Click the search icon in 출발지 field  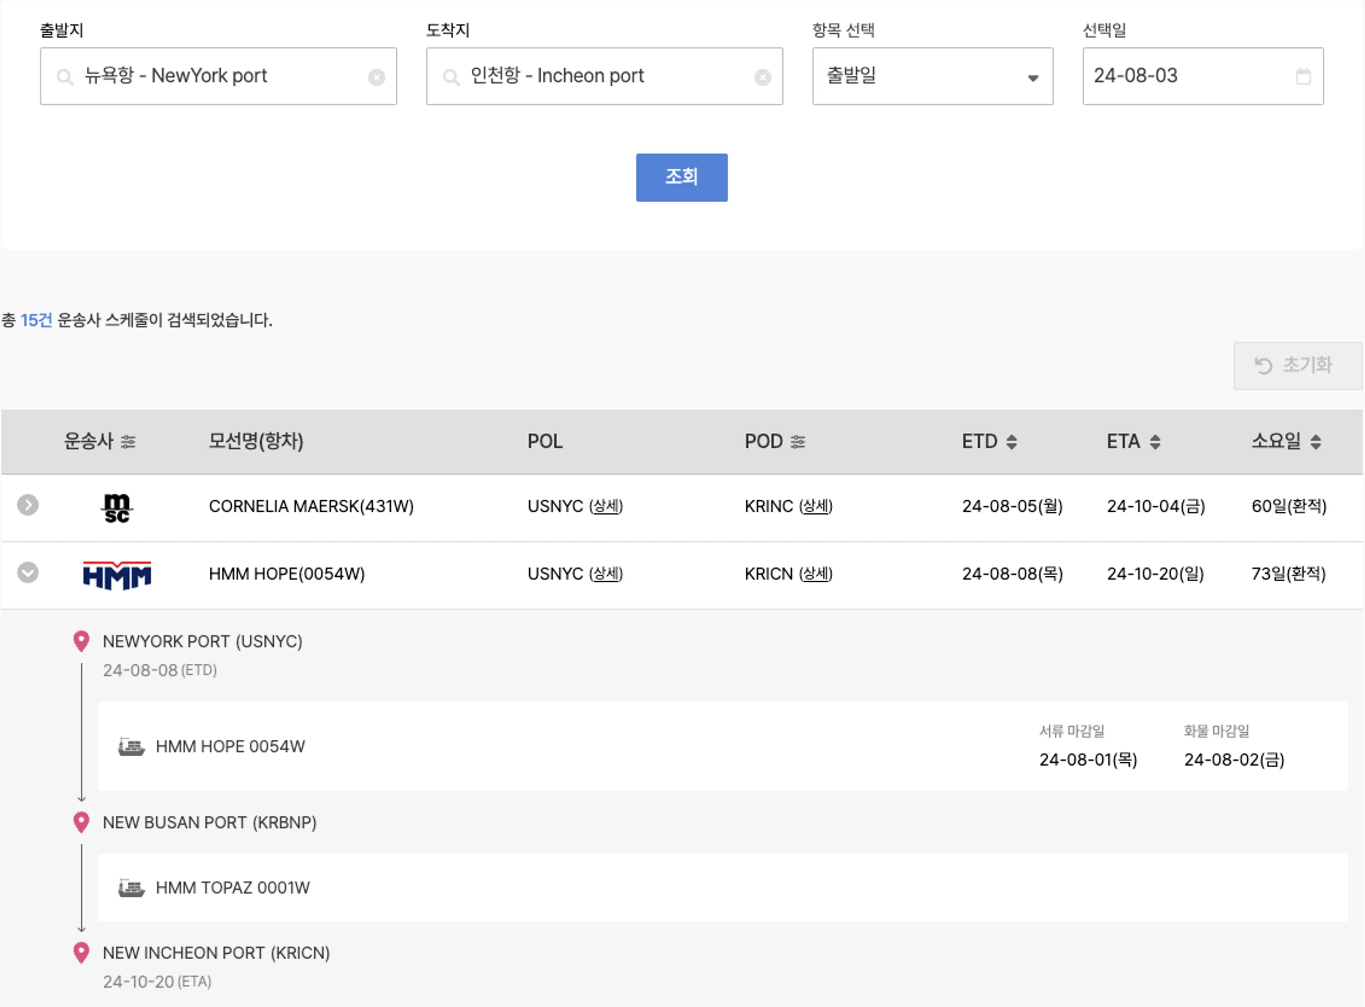[x=65, y=78]
